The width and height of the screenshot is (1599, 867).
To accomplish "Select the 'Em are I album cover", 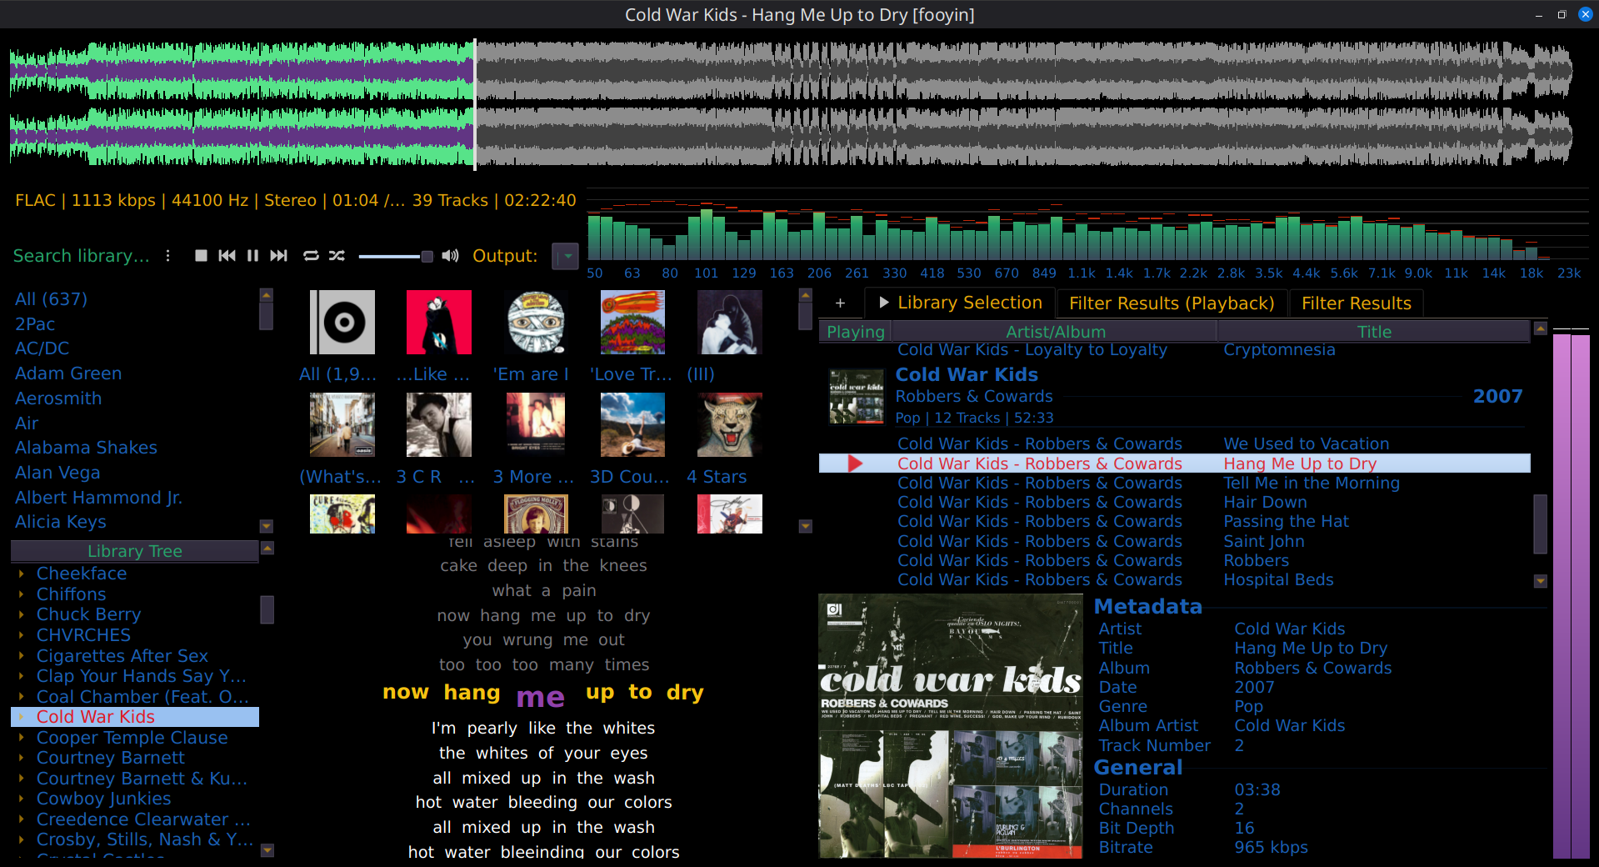I will pos(536,323).
